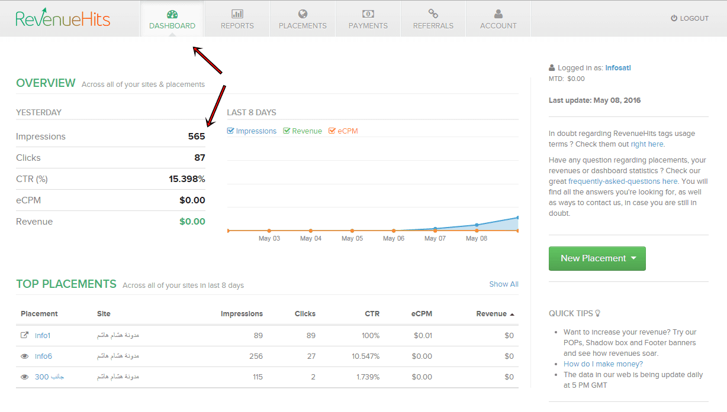Screen dimensions: 727x412
Task: Click the eye icon beside Info6
Action: [25, 356]
